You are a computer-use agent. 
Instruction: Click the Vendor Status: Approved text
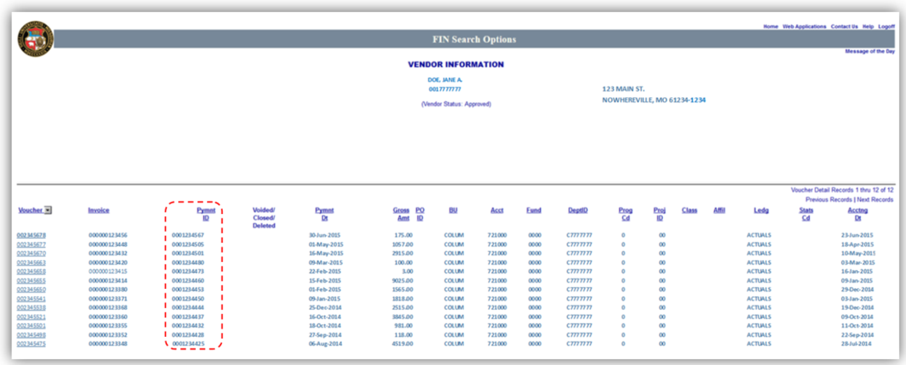[x=456, y=104]
